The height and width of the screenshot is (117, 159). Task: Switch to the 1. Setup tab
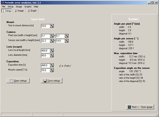[x=7, y=11]
